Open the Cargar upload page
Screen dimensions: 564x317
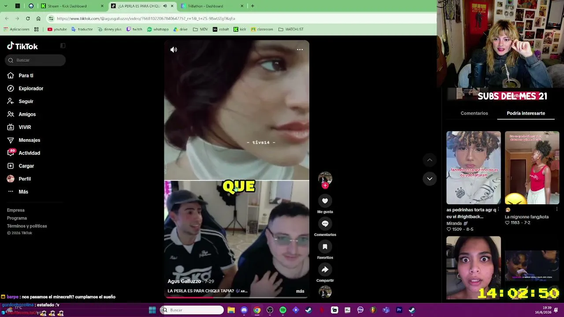coord(21,166)
